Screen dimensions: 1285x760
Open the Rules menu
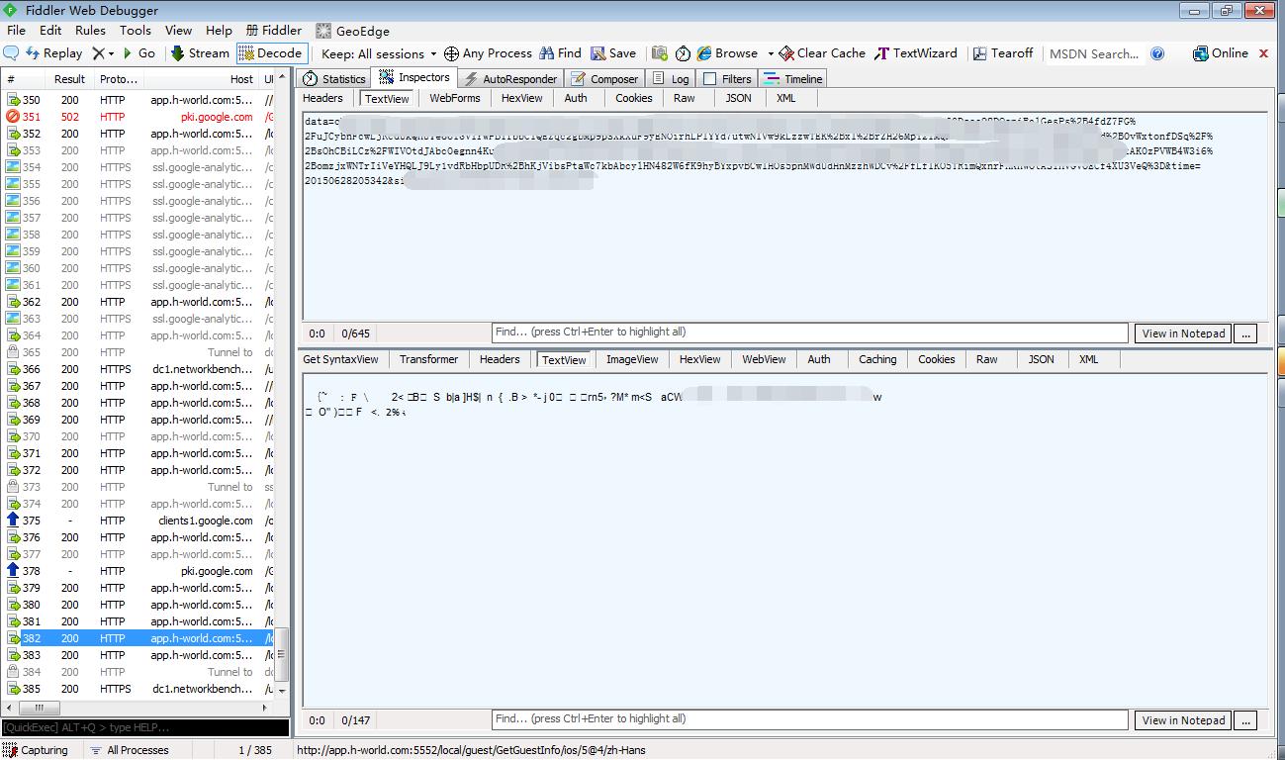coord(90,31)
